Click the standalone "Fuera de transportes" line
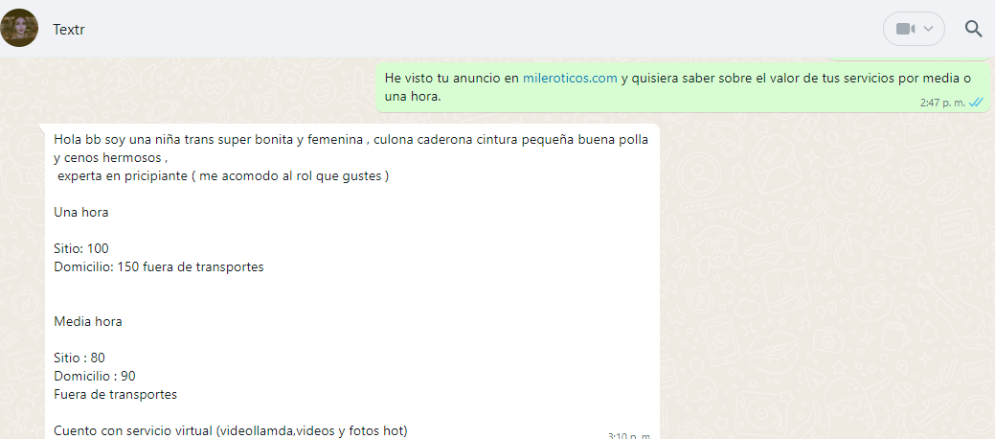This screenshot has height=439, width=995. click(x=115, y=394)
